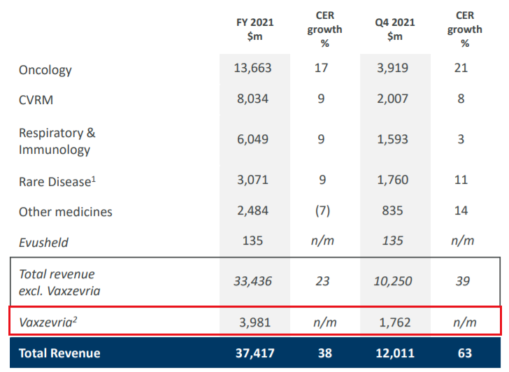Select Total Revenue FY growth 38
Viewport: 509px width, 372px height.
click(x=325, y=353)
